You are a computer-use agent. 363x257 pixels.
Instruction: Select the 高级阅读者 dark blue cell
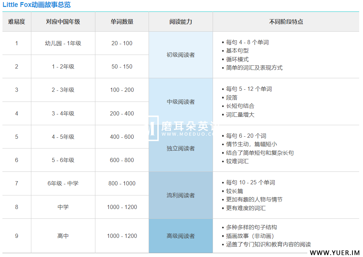pos(181,236)
